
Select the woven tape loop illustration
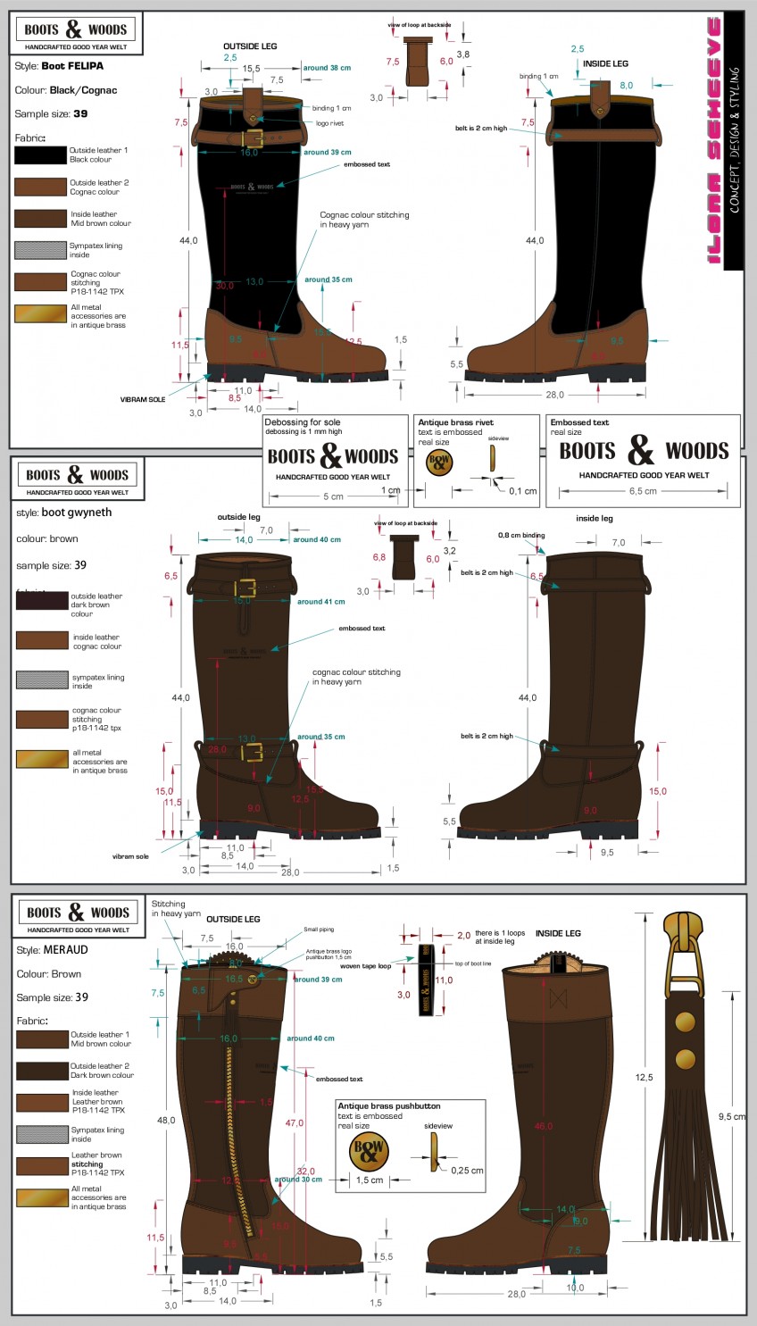(x=425, y=978)
